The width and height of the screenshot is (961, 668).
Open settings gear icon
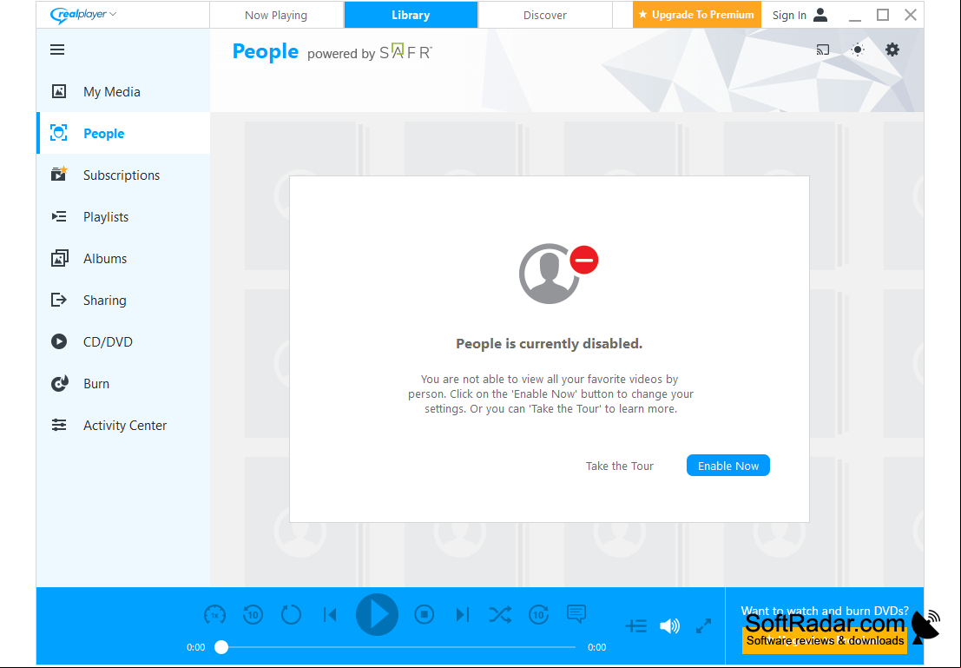(x=892, y=50)
